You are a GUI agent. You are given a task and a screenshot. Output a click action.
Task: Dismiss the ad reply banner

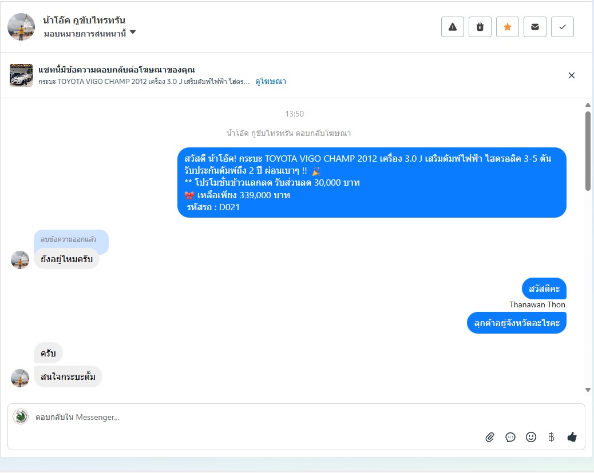[572, 75]
